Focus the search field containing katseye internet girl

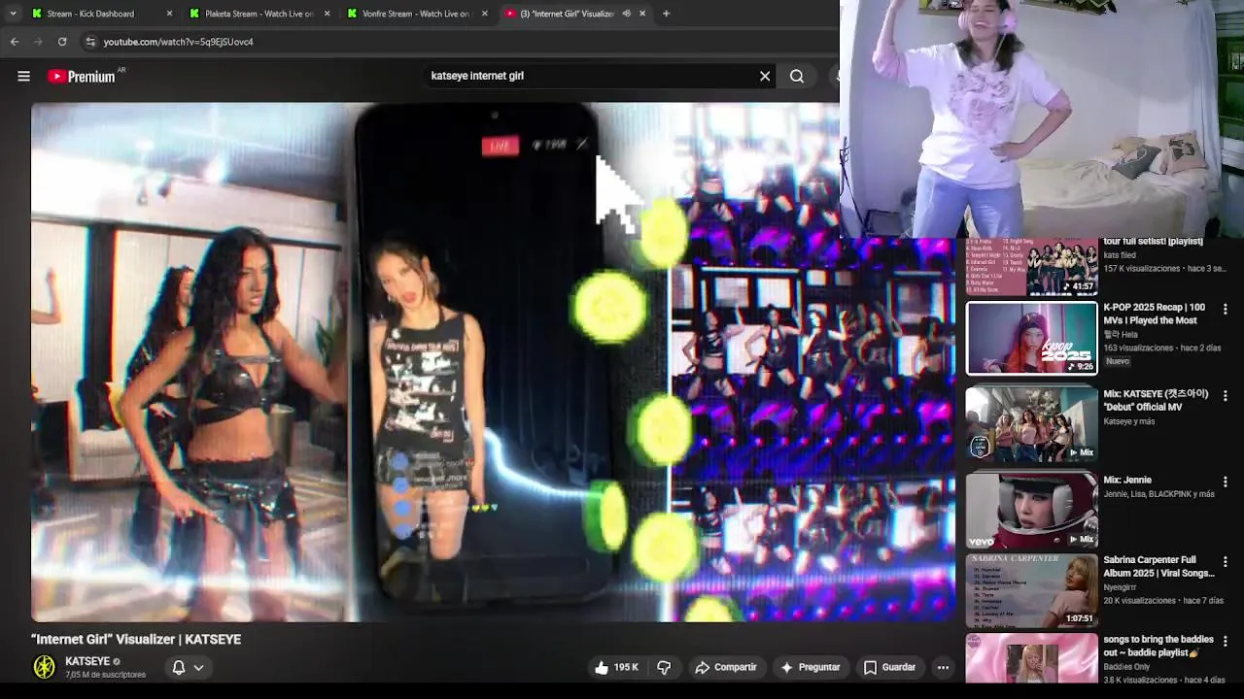coord(590,76)
